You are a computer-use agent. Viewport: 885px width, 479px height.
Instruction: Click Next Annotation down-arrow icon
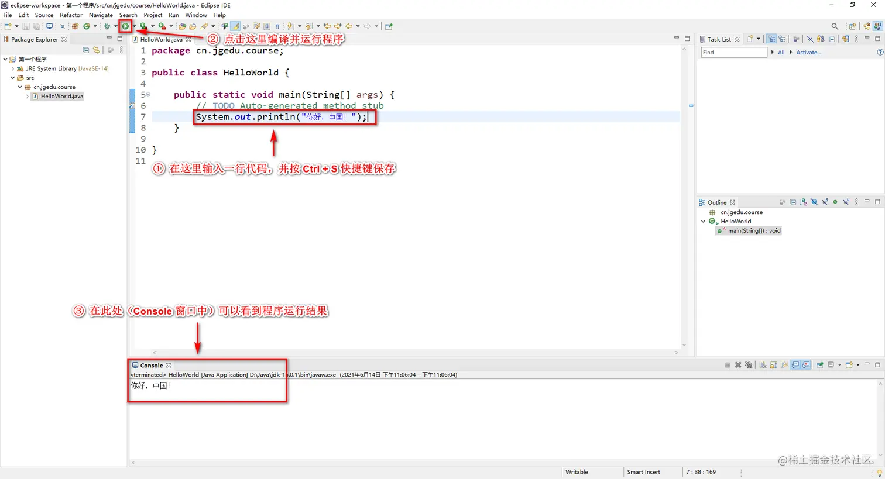[290, 26]
